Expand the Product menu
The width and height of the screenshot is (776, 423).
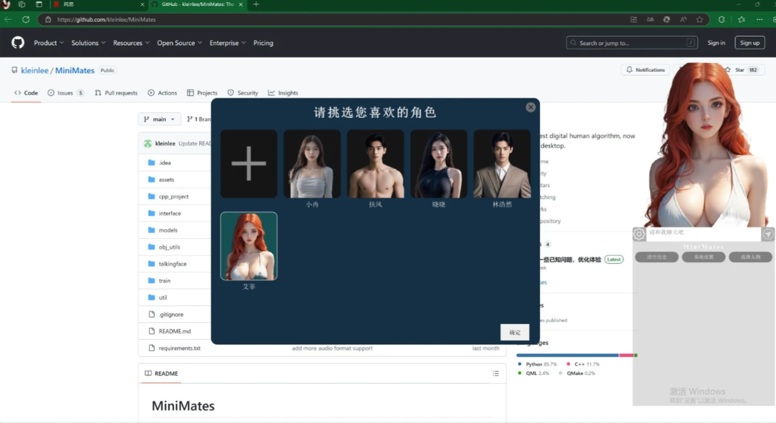coord(48,43)
